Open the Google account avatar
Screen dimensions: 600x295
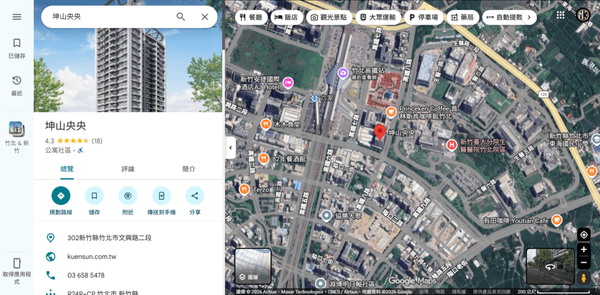tap(583, 15)
